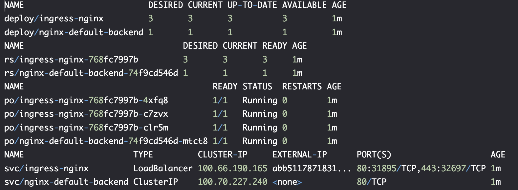Screen dimensions: 518x190
Task: Click pod po/nginx-default-backend-74f9cd546d-mtct8
Action: tap(106, 141)
